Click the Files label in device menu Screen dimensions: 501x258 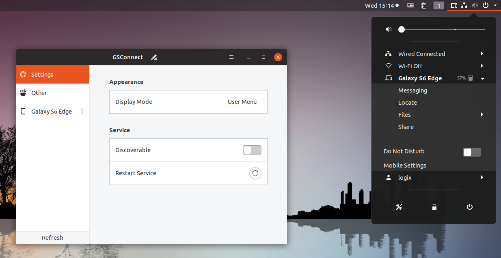[404, 115]
